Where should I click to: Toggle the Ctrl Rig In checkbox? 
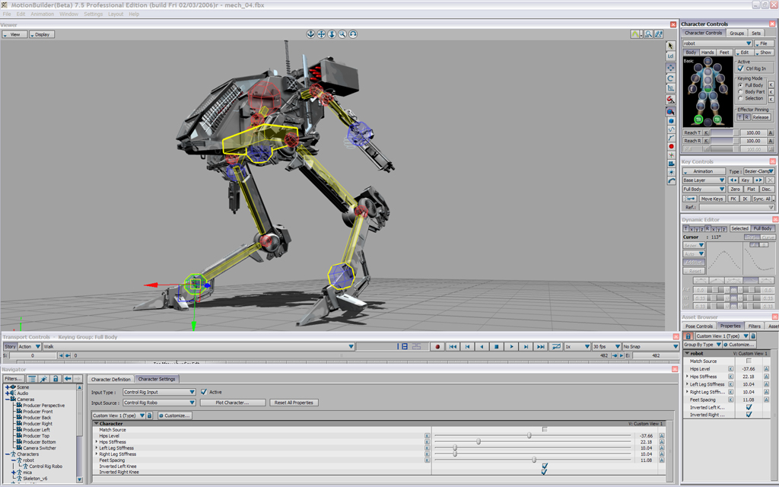pyautogui.click(x=741, y=68)
